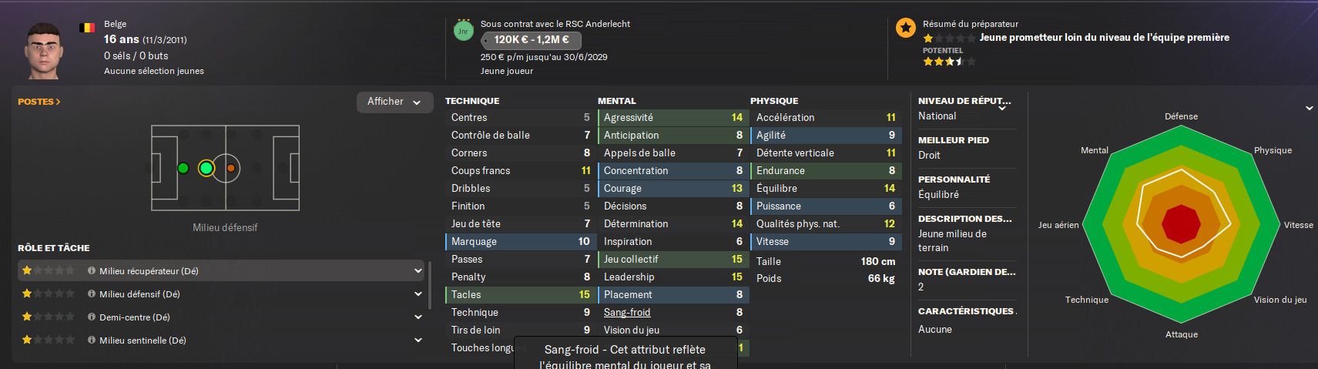The height and width of the screenshot is (369, 1318).
Task: Click info icon beside Milieu récupérateur (Dé)
Action: pos(92,271)
